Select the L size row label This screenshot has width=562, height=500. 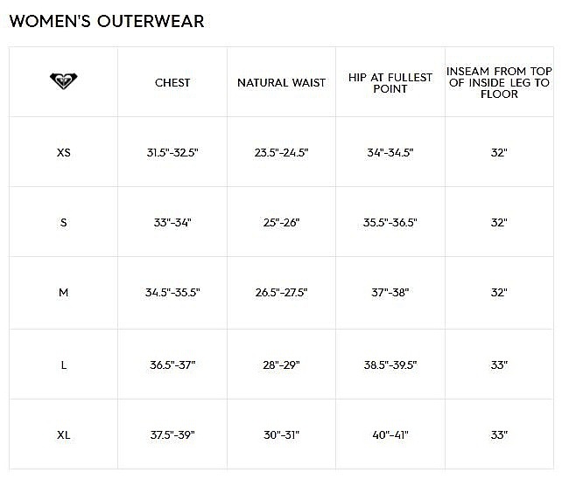(63, 365)
